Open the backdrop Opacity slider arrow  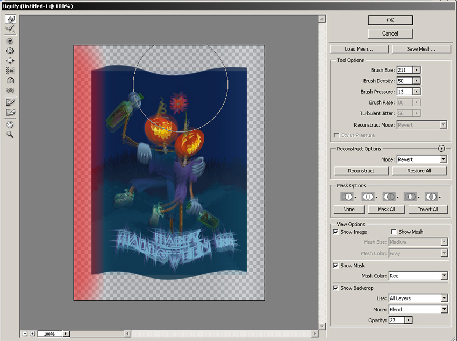pos(409,321)
